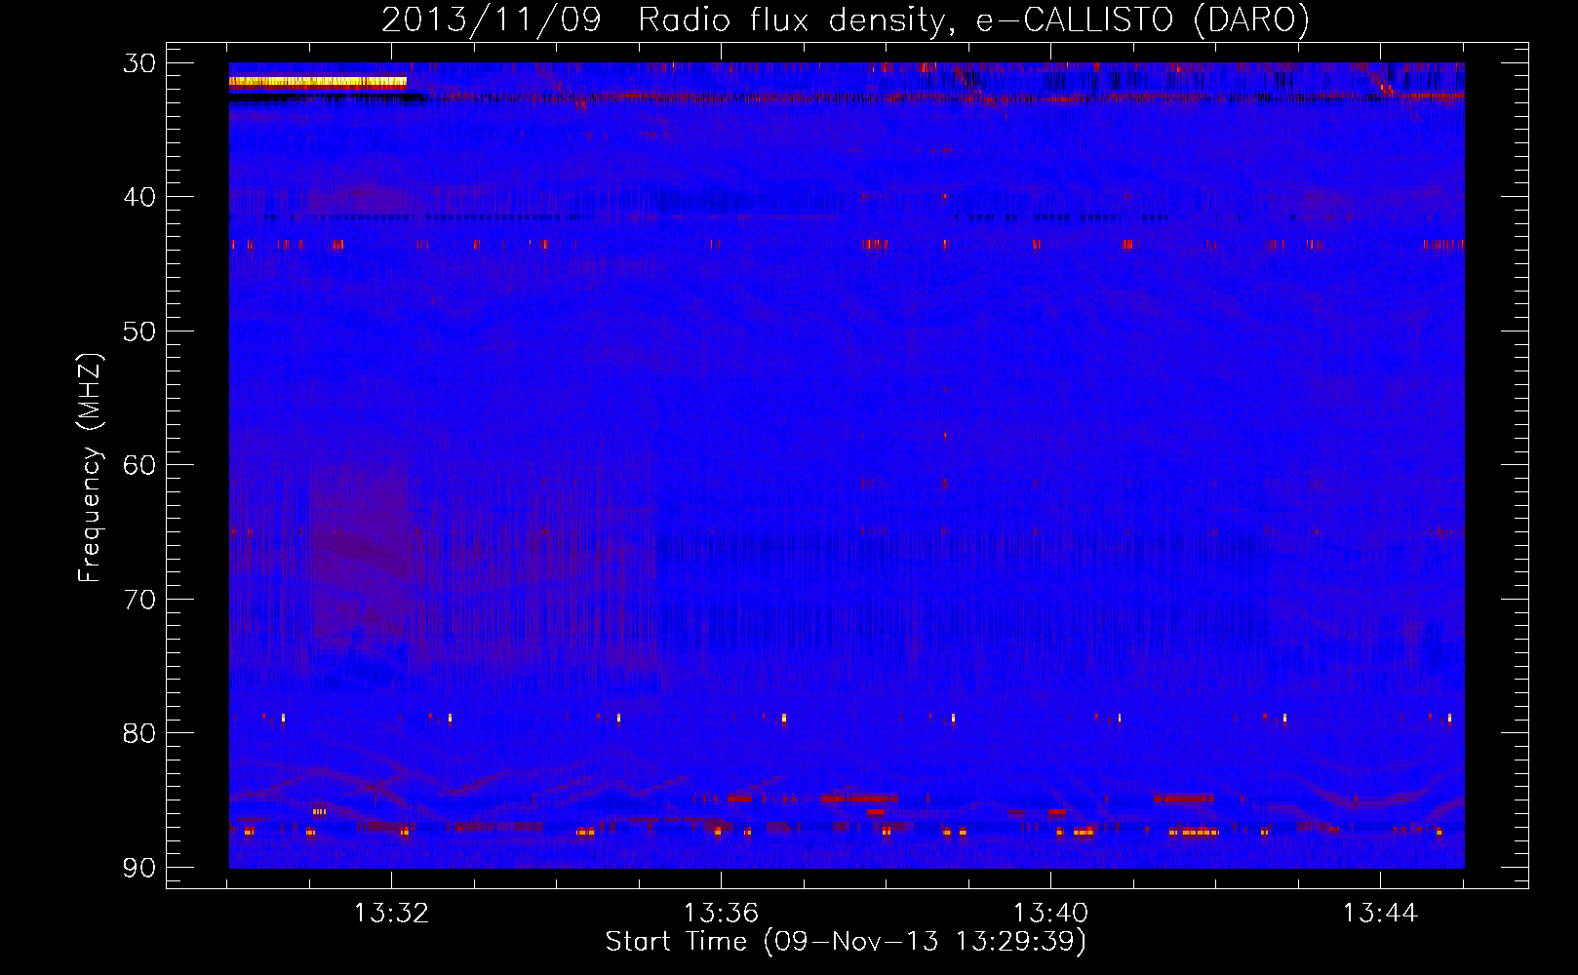Click the 90 frequency tick label
Viewport: 1578px width, 975px height.
click(140, 867)
